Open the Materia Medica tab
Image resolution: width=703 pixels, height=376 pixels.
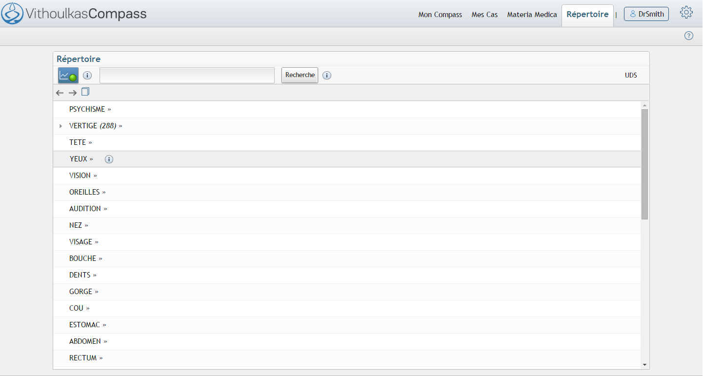click(532, 15)
